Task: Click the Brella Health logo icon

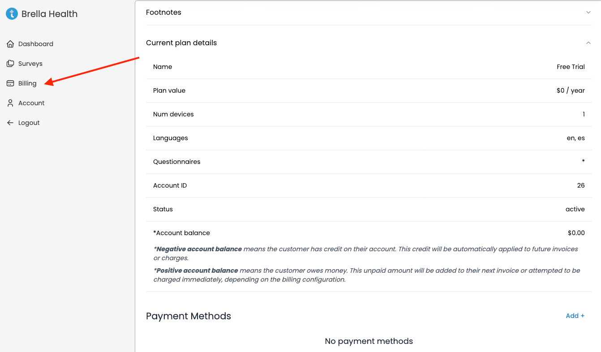Action: [x=12, y=14]
